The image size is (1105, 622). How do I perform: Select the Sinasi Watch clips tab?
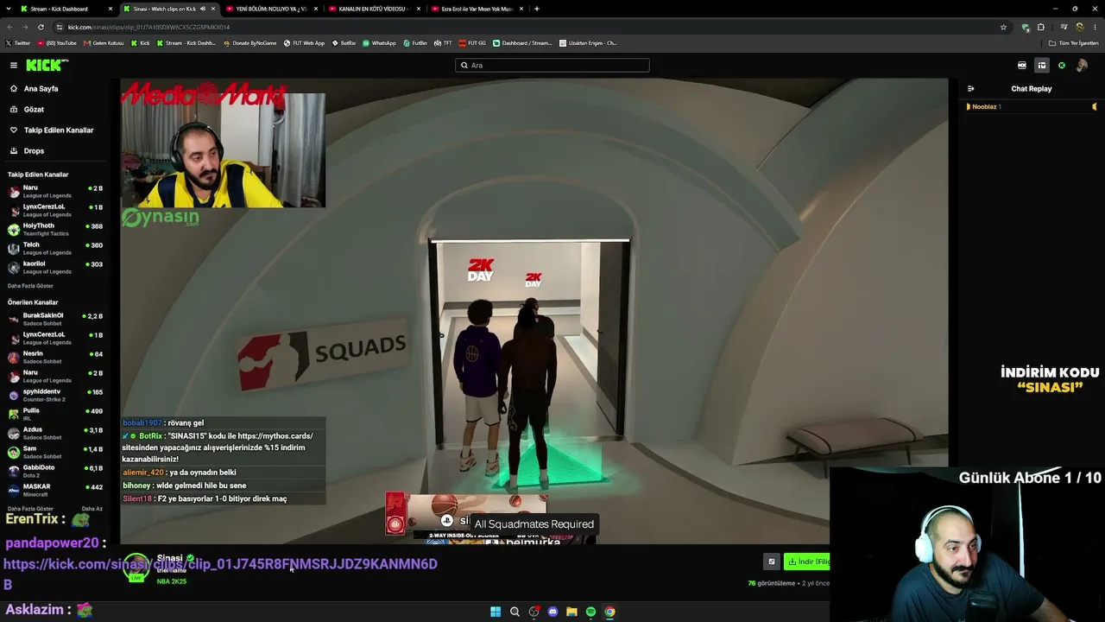pos(168,9)
